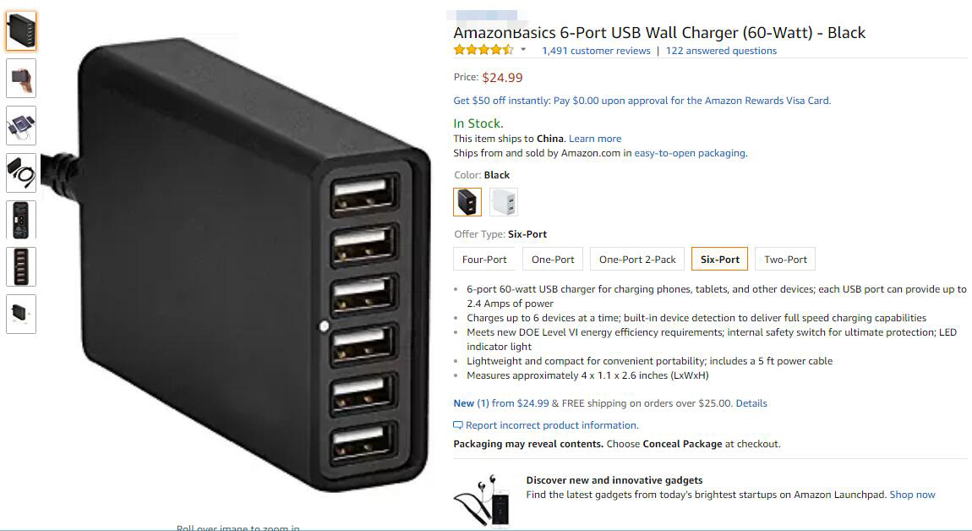Open the 1,491 customer reviews link
This screenshot has height=531, width=972.
[597, 51]
